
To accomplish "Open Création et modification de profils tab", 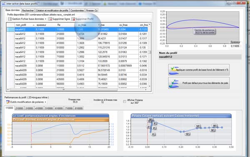I will 52,10.
